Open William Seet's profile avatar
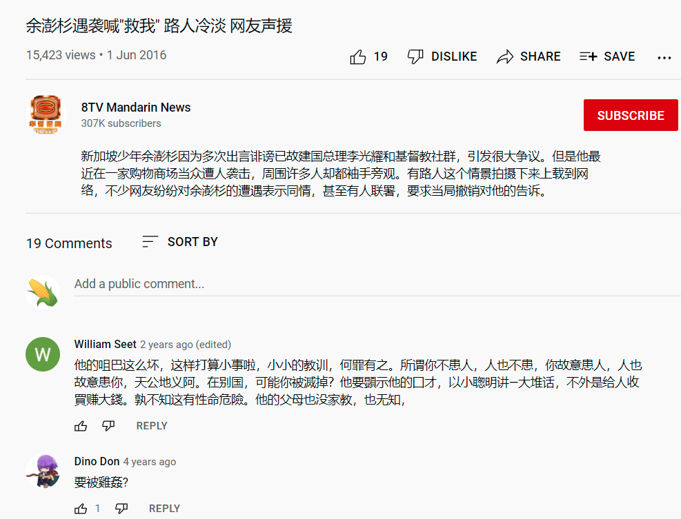Screen dimensions: 681x519 [x=43, y=354]
